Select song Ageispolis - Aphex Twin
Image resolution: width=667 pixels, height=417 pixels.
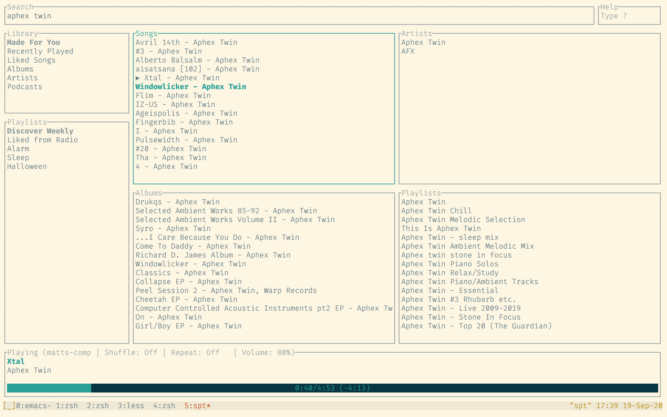coord(186,113)
